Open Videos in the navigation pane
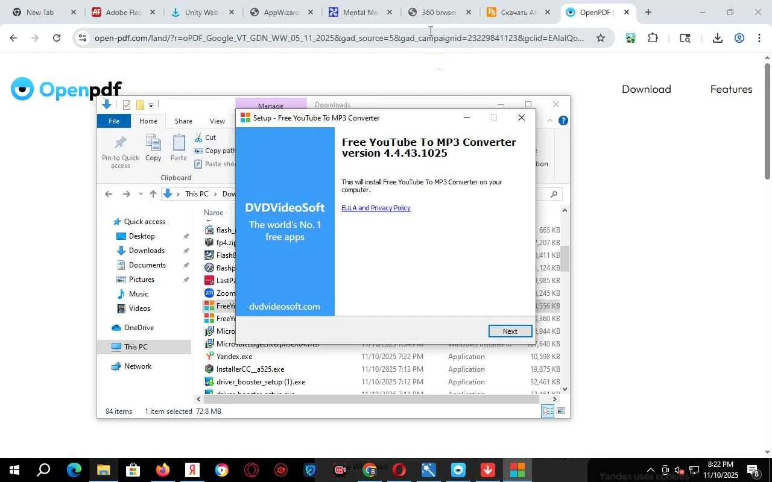This screenshot has width=772, height=482. pyautogui.click(x=139, y=308)
